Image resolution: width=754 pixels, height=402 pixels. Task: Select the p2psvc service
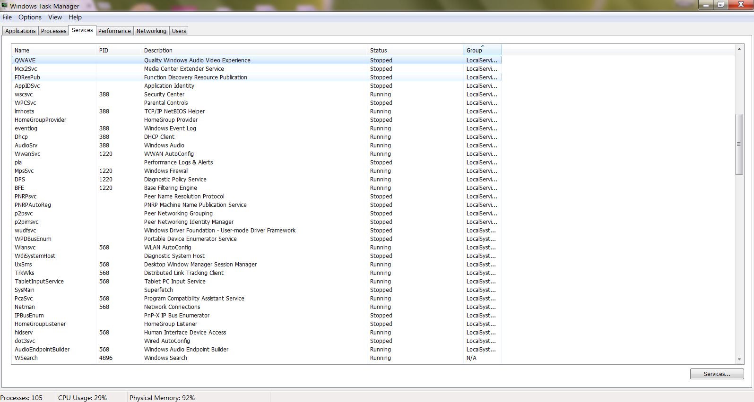(256, 213)
